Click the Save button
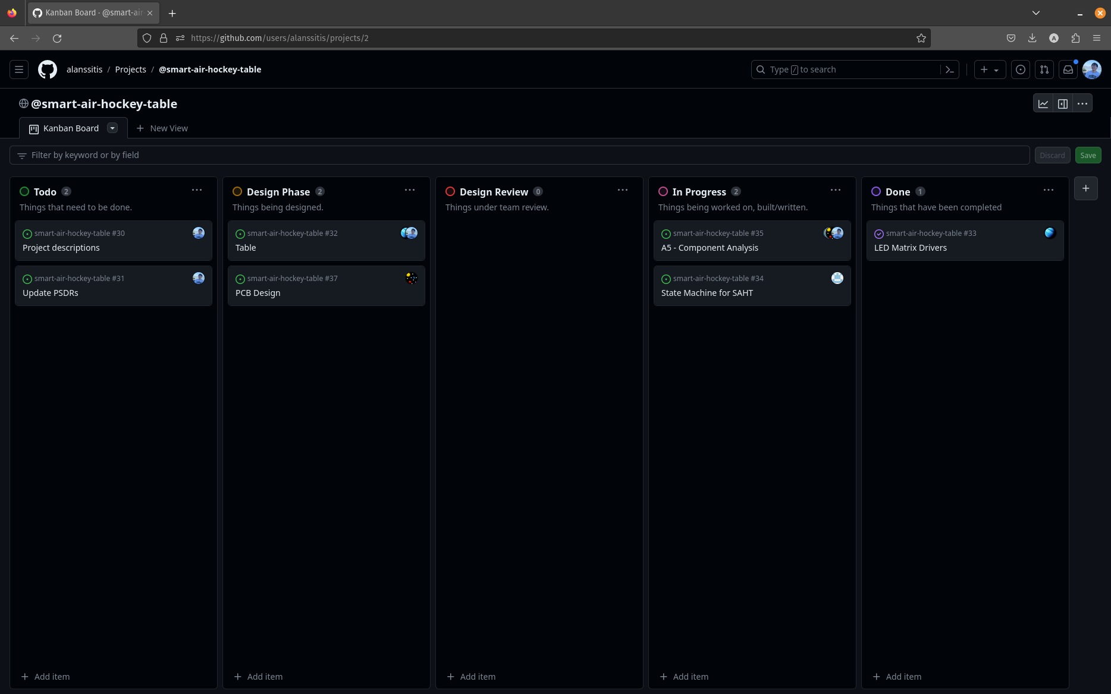 tap(1088, 155)
